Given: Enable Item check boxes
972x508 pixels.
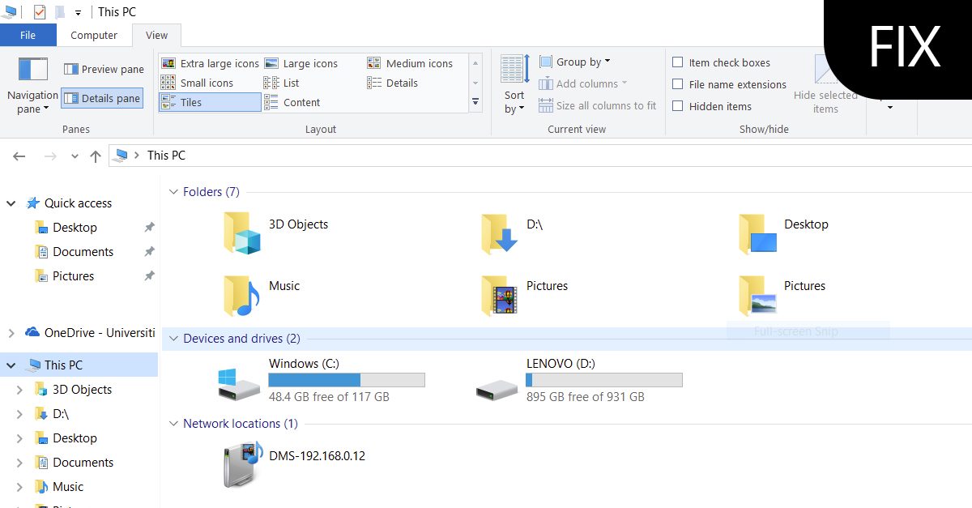Looking at the screenshot, I should click(x=677, y=62).
